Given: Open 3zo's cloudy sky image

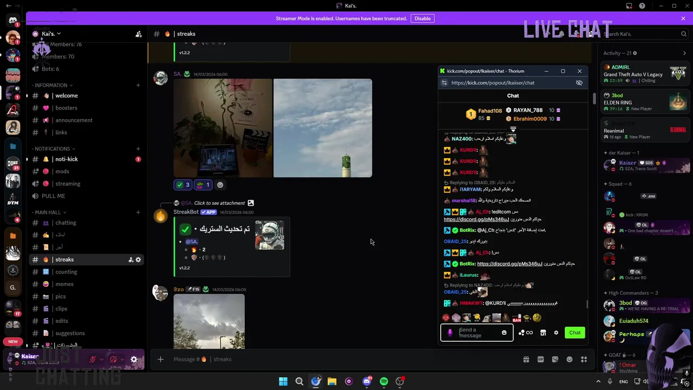Looking at the screenshot, I should click(209, 321).
